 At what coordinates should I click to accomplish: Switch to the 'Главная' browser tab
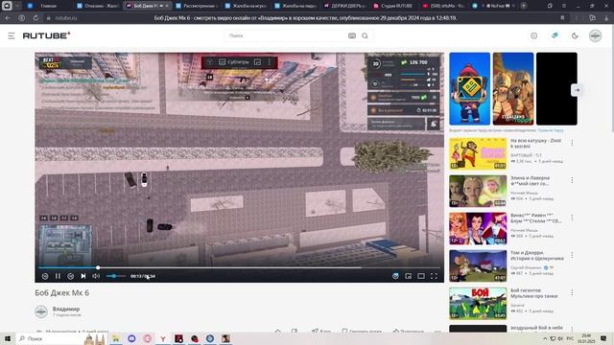coord(48,6)
